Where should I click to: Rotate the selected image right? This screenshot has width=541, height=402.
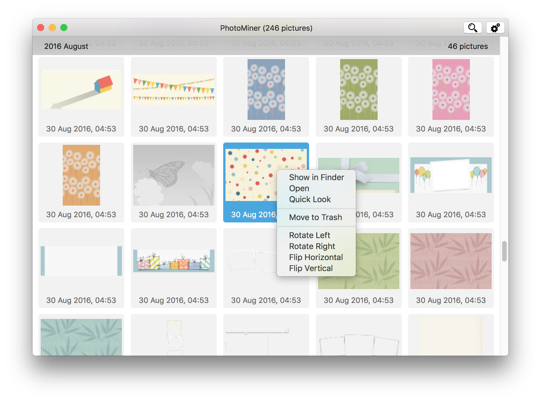[312, 246]
